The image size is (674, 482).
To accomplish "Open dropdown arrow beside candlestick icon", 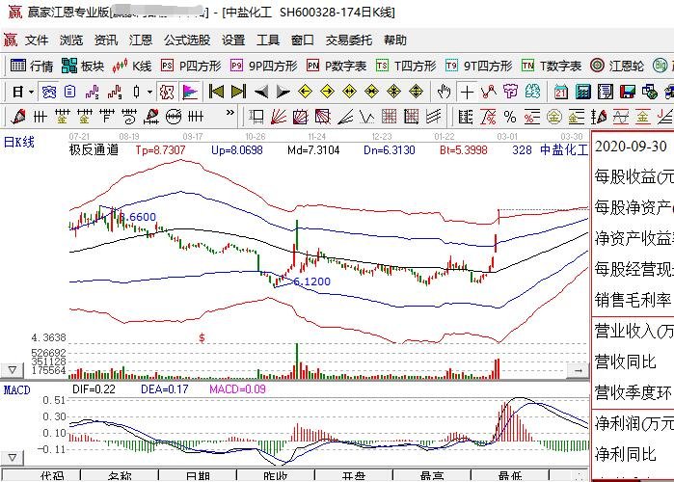I will pyautogui.click(x=149, y=92).
